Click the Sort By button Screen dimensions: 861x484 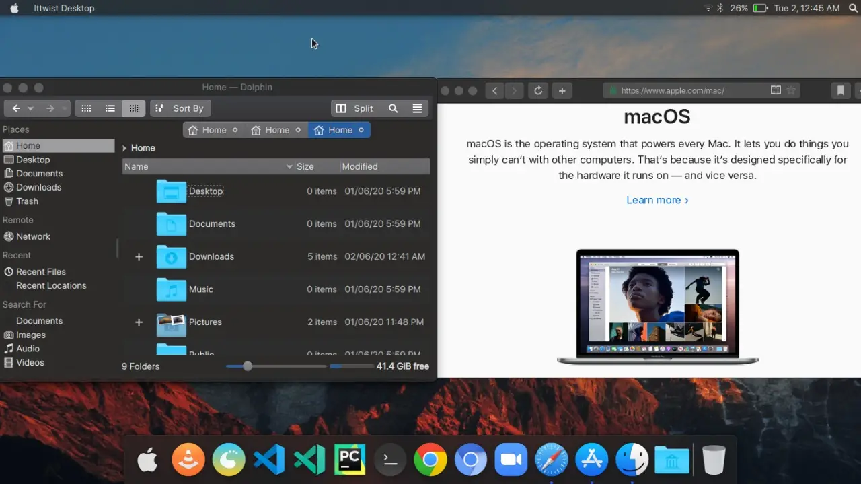(x=180, y=108)
